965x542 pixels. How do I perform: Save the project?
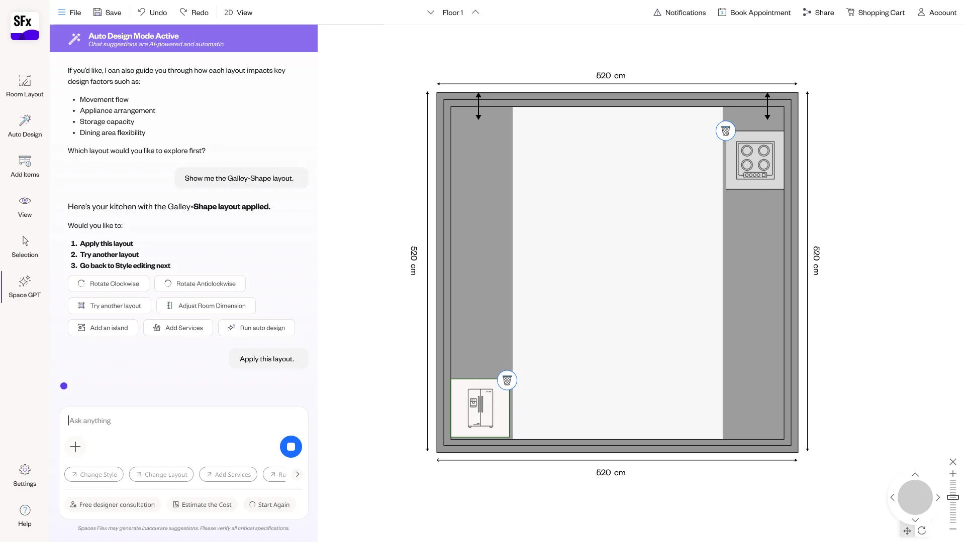click(107, 13)
